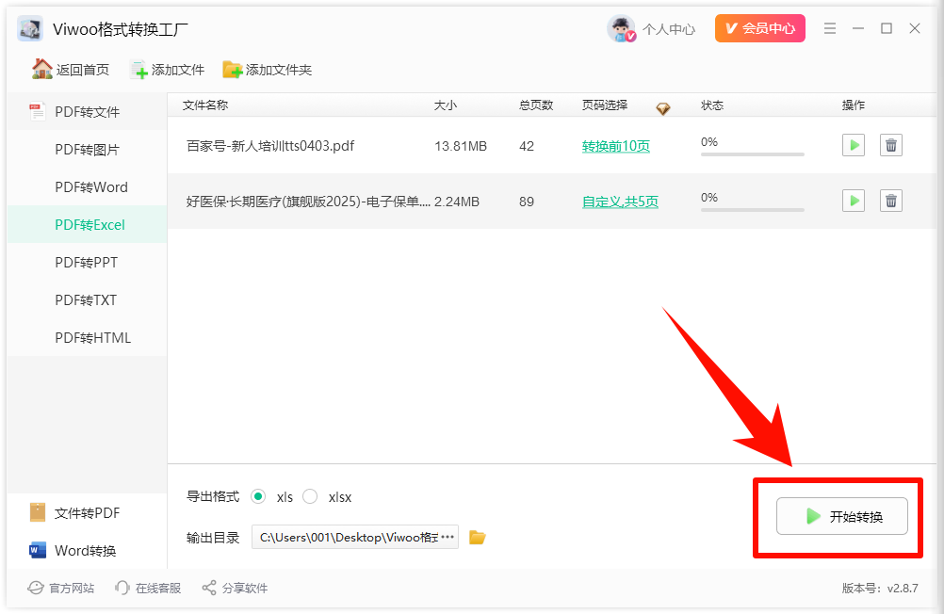This screenshot has width=944, height=614.
Task: Open 自定义,共5页 page selection link
Action: [620, 202]
